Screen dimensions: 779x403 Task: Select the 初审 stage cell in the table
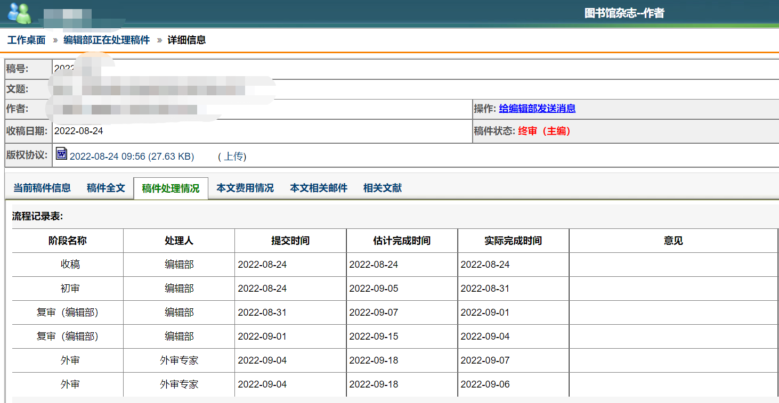pos(70,289)
